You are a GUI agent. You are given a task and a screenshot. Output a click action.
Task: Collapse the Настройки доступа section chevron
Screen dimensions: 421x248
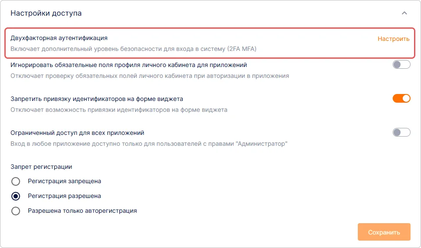(404, 13)
